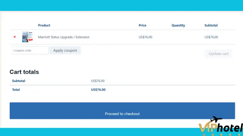This screenshot has height=136, width=243.
Task: Click the Cart totals heading
Action: (24, 72)
